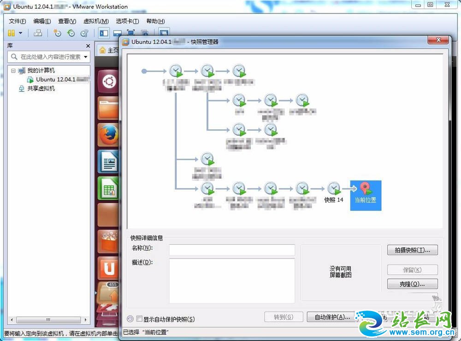Select 我的计算机 in the library tree
This screenshot has height=341, width=461.
click(x=41, y=71)
